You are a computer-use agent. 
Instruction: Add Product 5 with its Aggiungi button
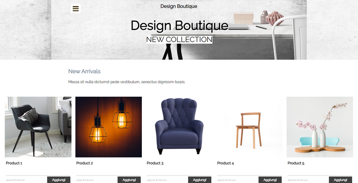pyautogui.click(x=340, y=180)
